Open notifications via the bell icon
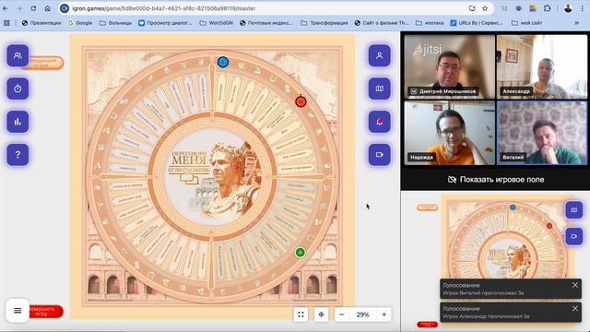The height and width of the screenshot is (332, 590). [379, 122]
